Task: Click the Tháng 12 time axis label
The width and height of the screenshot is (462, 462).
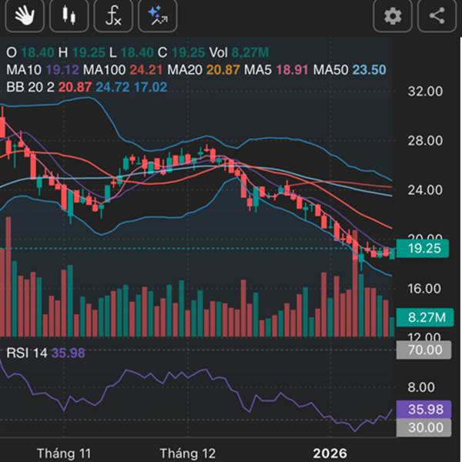Action: tap(188, 454)
